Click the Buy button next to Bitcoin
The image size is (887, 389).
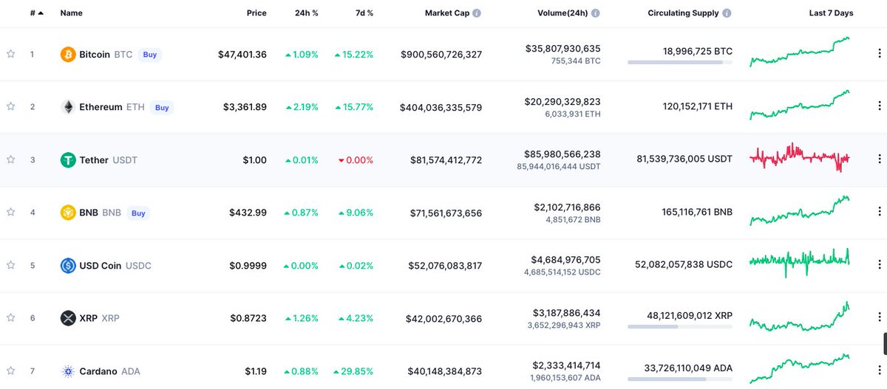click(x=150, y=55)
